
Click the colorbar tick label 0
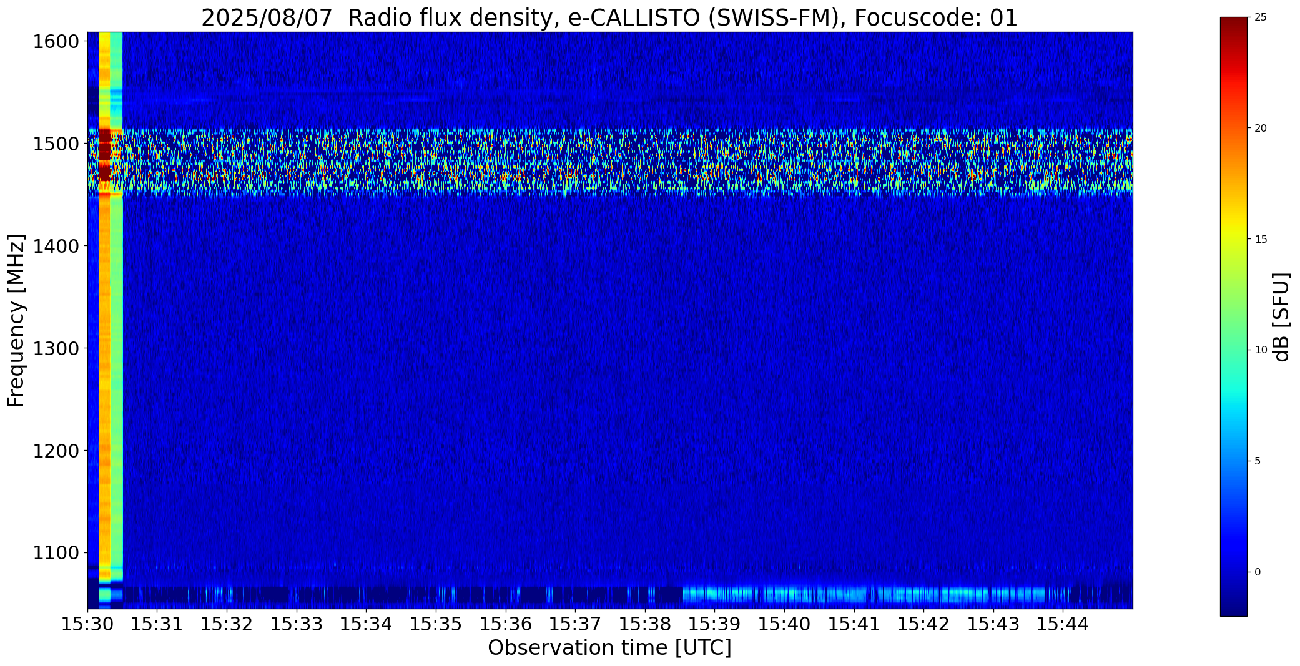coord(1258,572)
